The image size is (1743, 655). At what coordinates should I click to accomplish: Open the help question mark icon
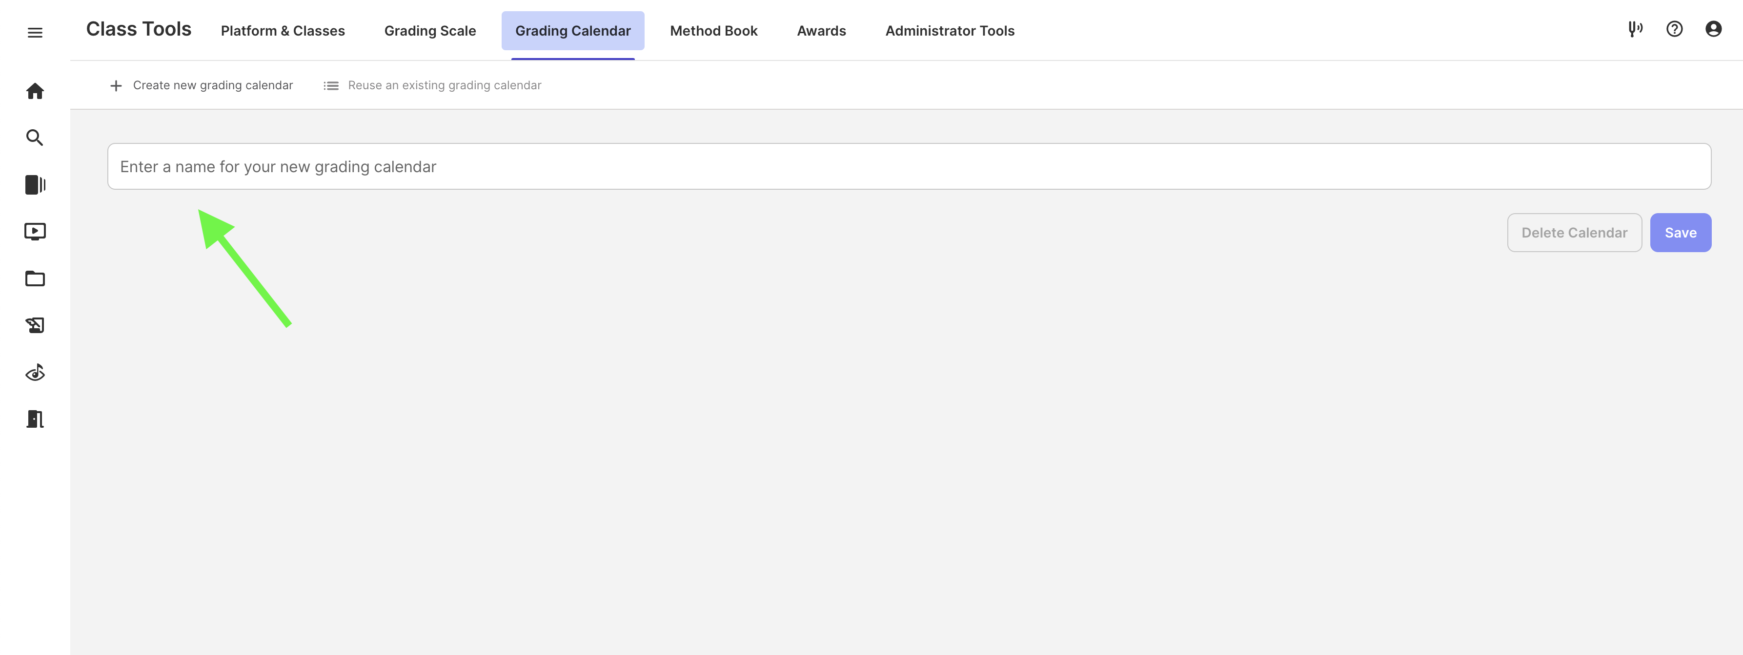(x=1674, y=29)
